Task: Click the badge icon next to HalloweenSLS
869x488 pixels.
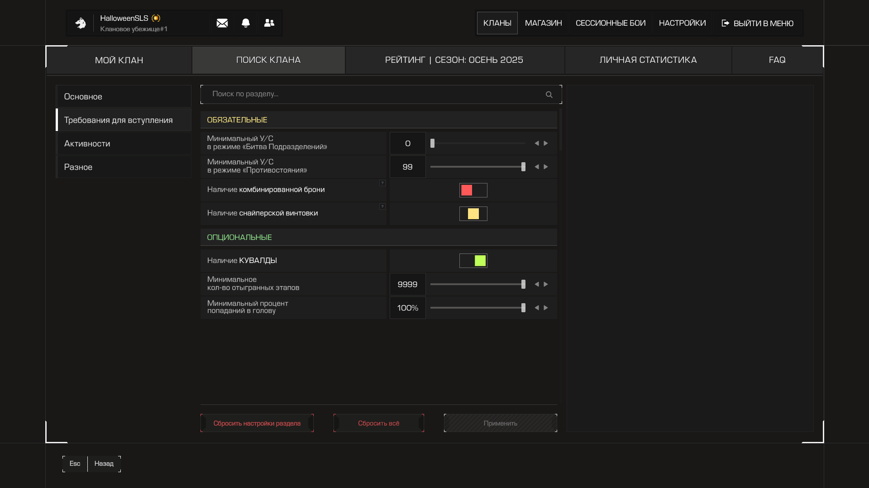Action: click(x=156, y=18)
